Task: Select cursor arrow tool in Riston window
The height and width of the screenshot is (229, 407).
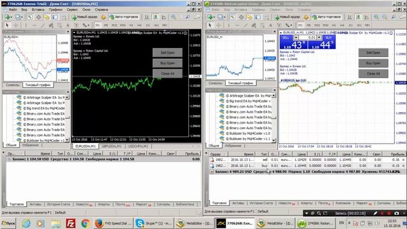Action: pyautogui.click(x=210, y=25)
